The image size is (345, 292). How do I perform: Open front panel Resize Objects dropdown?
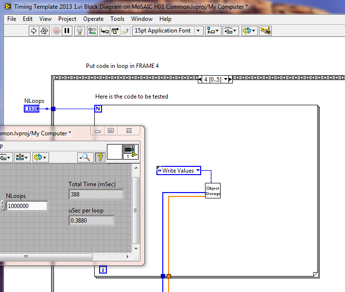22,157
